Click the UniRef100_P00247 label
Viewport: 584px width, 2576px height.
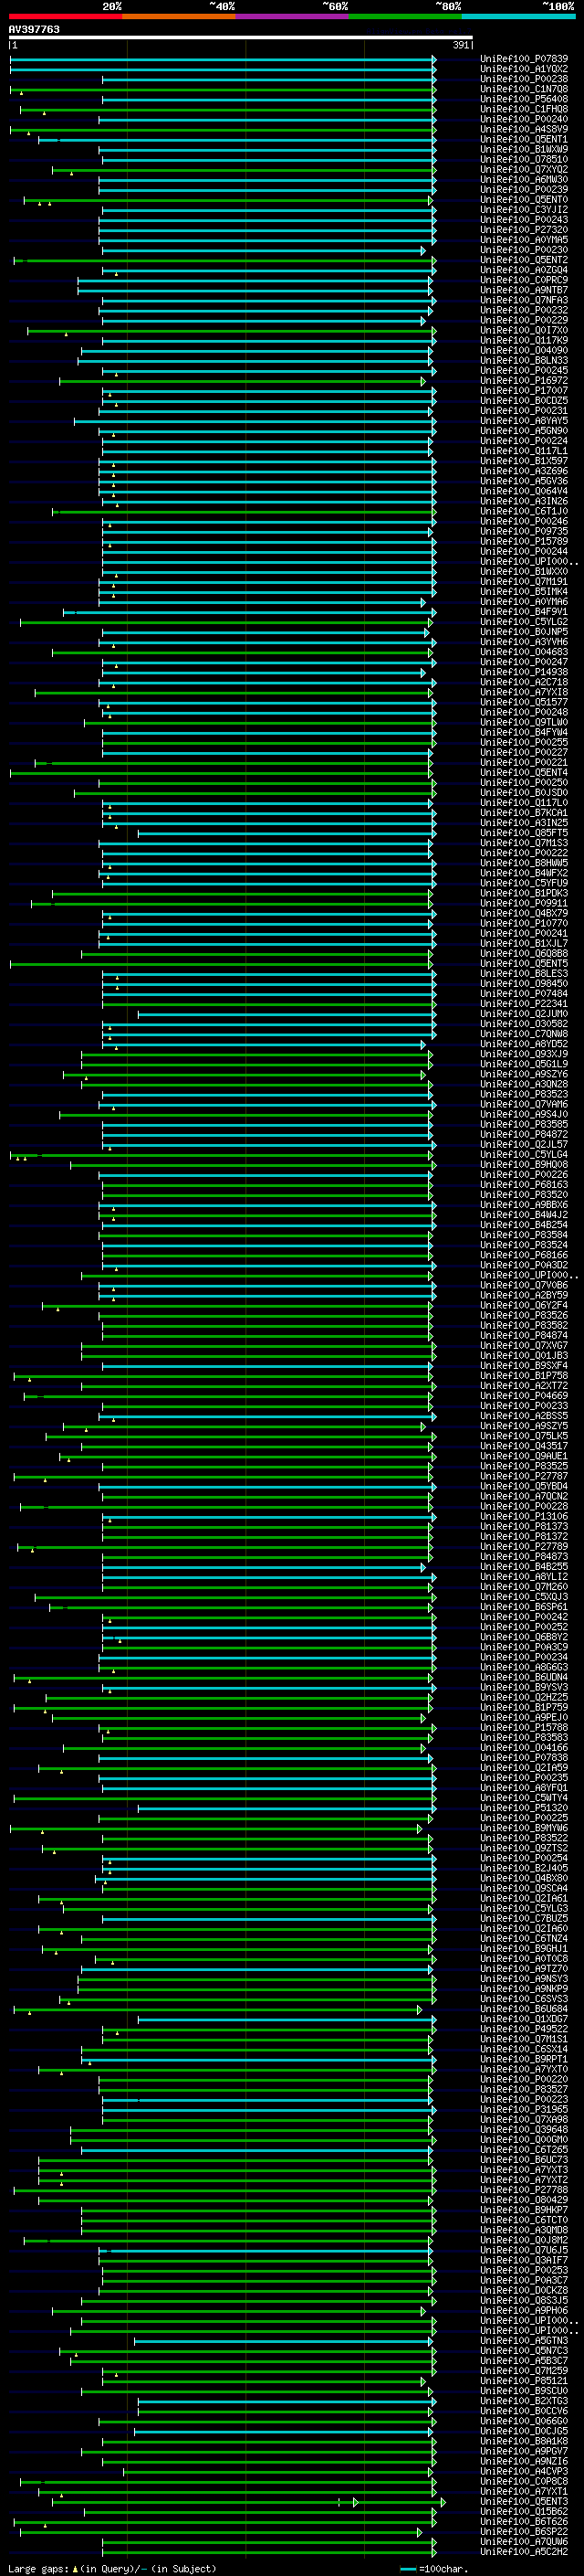click(x=524, y=662)
